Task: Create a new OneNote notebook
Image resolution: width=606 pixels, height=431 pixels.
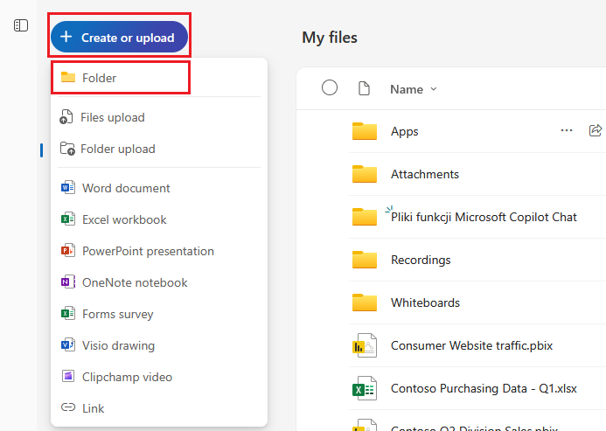Action: [x=159, y=282]
